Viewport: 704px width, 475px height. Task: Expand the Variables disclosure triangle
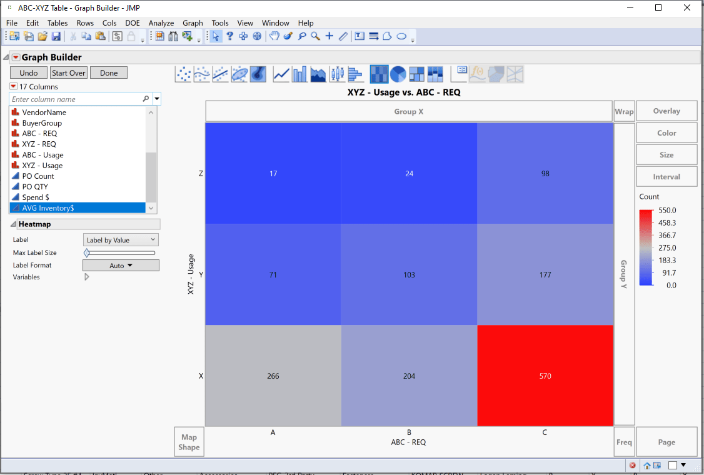[x=86, y=277]
